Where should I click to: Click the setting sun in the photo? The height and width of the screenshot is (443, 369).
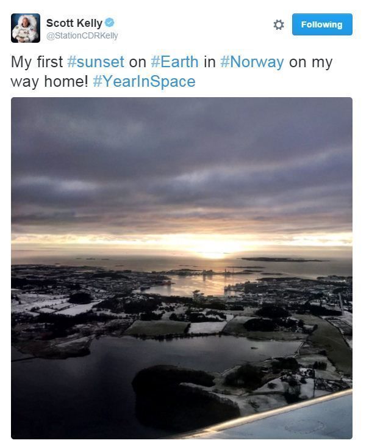click(x=213, y=251)
